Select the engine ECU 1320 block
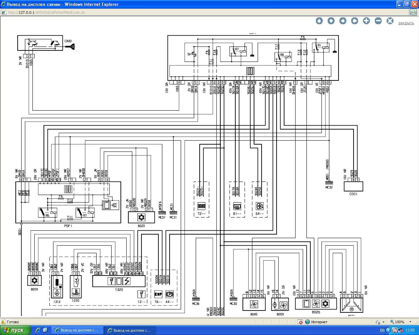 (x=119, y=281)
